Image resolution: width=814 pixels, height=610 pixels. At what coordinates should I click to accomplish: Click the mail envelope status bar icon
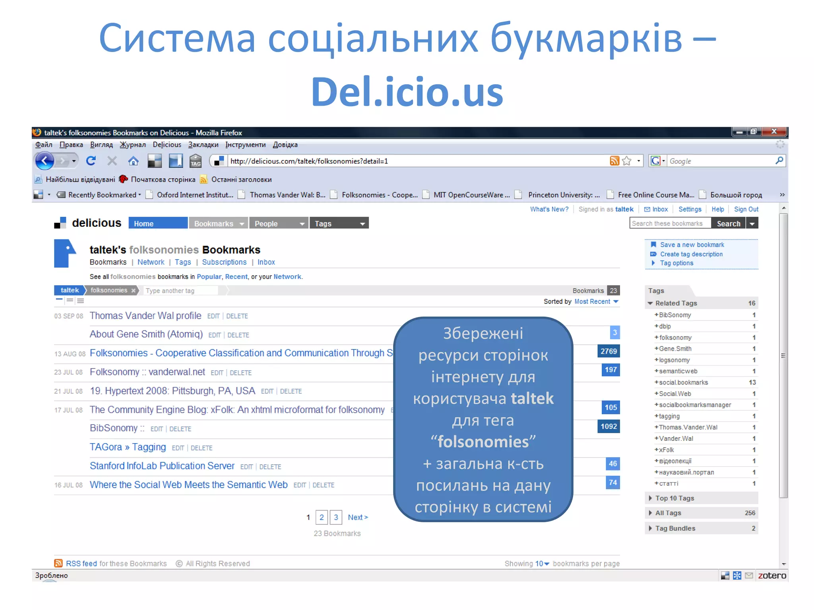point(749,575)
